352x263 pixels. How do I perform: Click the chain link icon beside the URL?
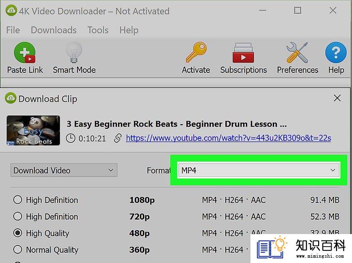click(x=118, y=138)
